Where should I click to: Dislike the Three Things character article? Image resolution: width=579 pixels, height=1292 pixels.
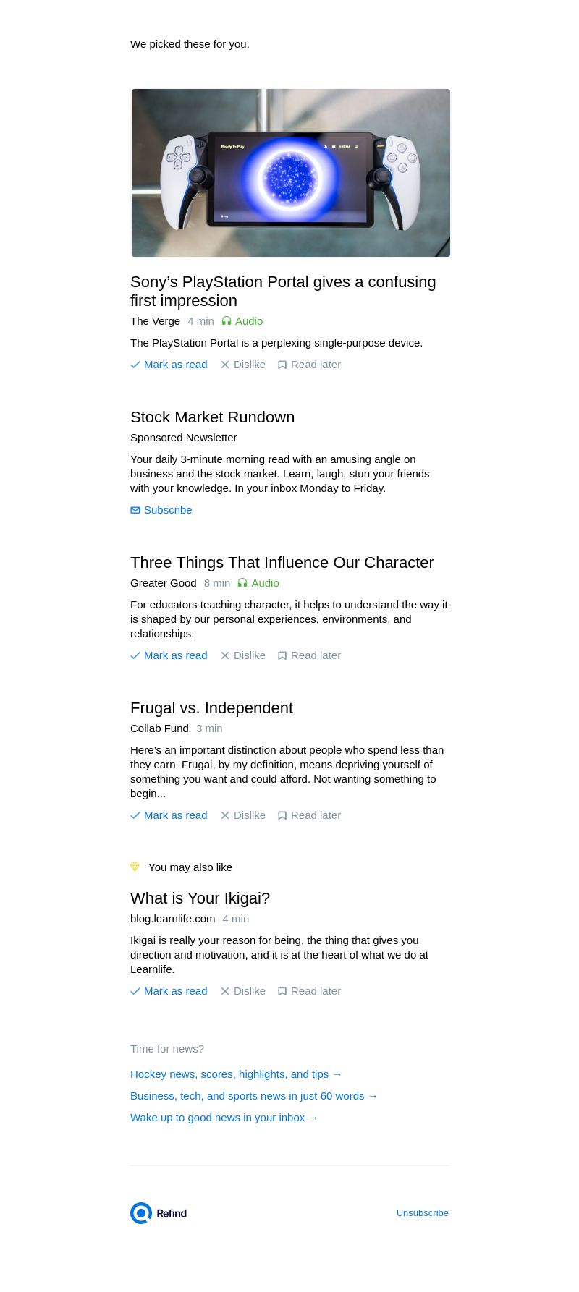click(243, 655)
